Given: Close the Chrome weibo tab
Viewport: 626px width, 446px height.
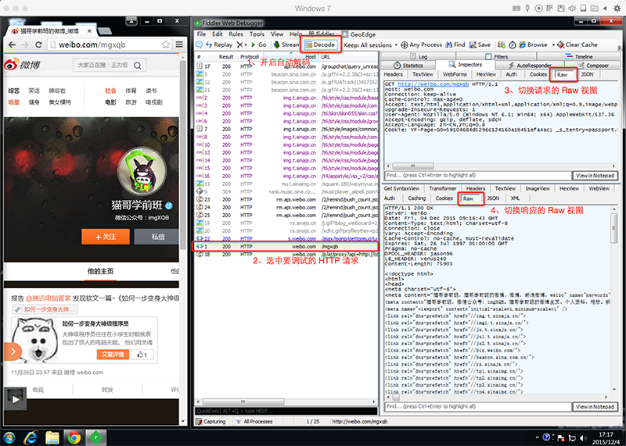Looking at the screenshot, I should coord(89,30).
